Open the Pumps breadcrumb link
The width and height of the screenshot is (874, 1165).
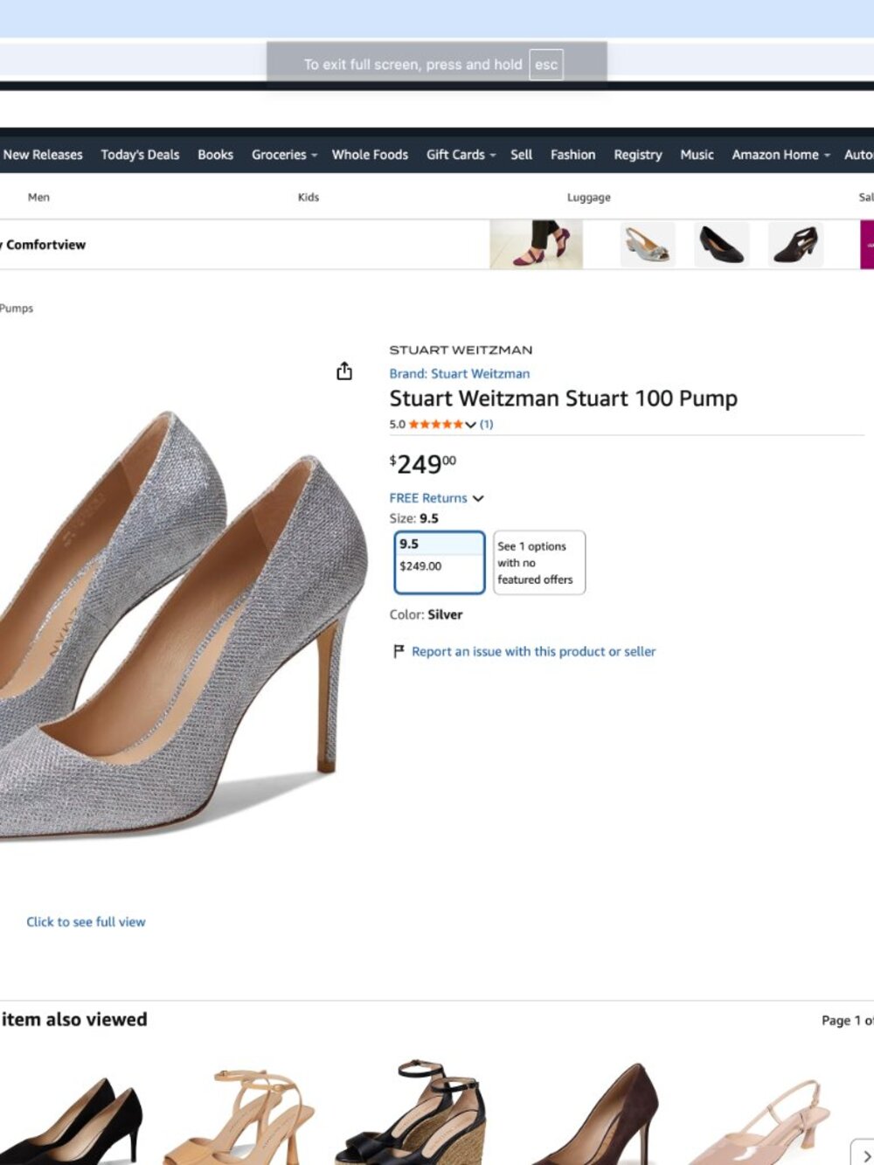click(x=16, y=309)
